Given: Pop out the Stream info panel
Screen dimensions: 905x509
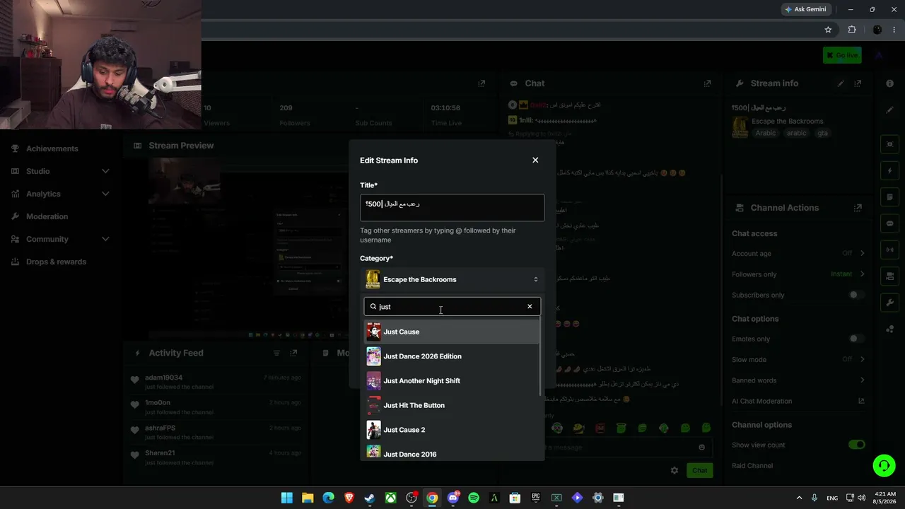Looking at the screenshot, I should pos(858,83).
